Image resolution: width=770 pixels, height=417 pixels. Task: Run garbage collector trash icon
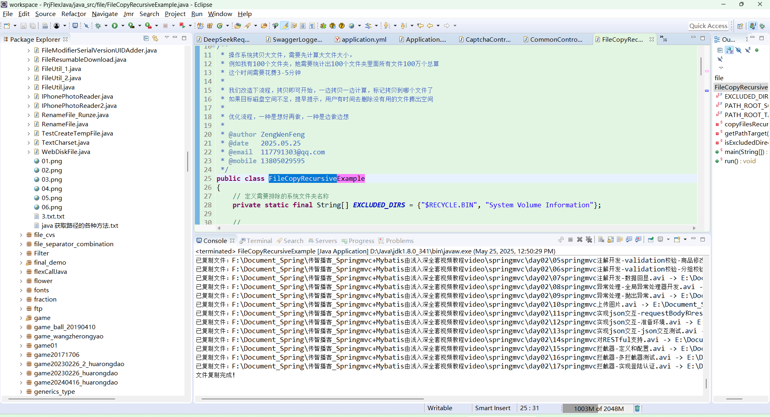coord(637,408)
